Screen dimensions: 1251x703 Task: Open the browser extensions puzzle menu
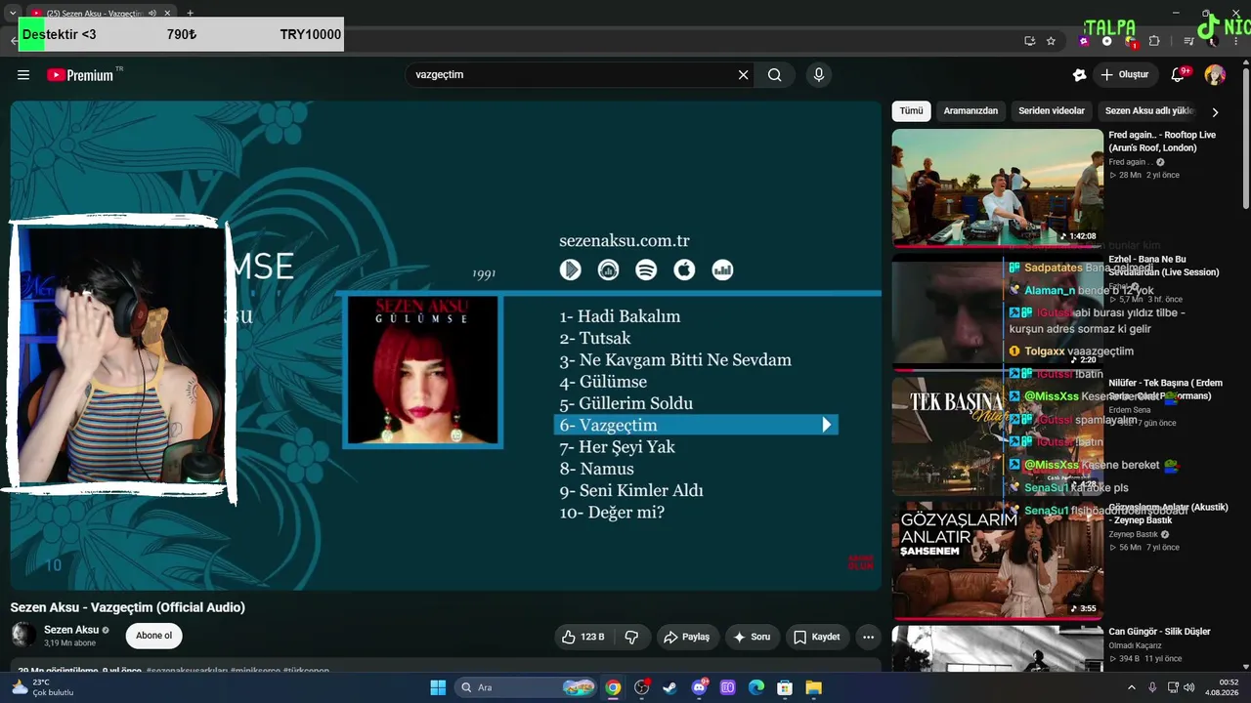(1154, 41)
